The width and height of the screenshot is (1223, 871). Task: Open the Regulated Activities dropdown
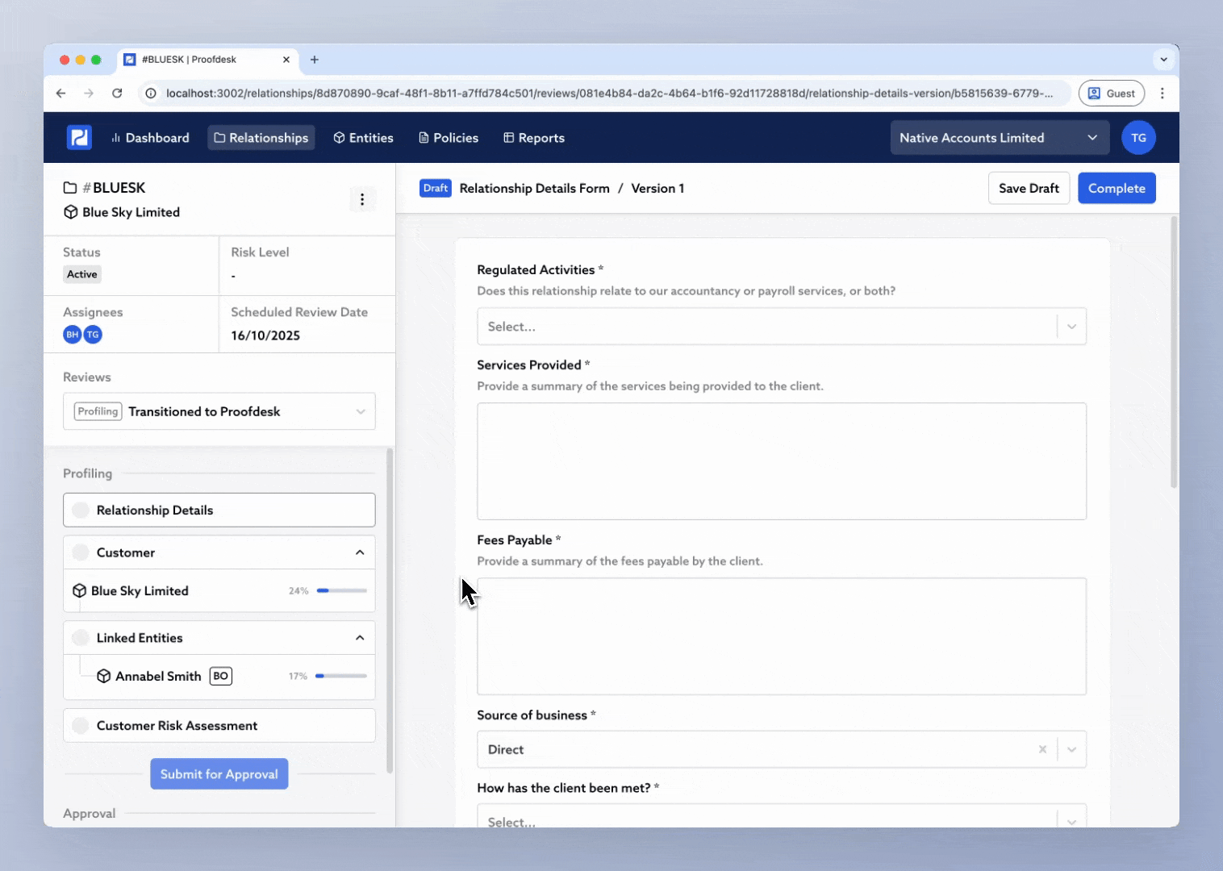coord(781,327)
